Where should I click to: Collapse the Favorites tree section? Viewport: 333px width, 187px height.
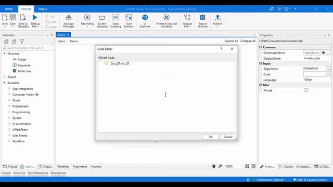(5, 54)
